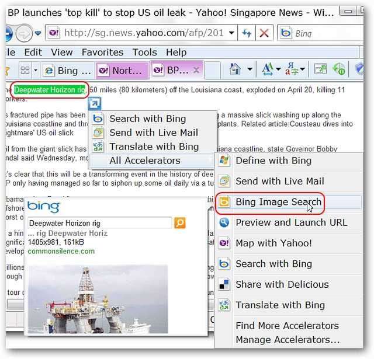Choose Bing Image Search
The width and height of the screenshot is (374, 359).
(288, 202)
